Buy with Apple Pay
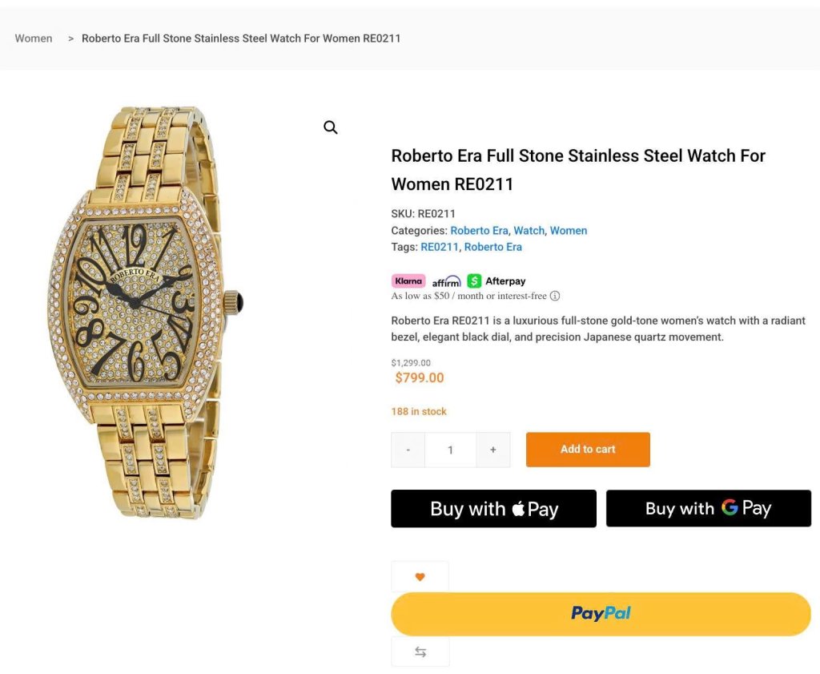Image resolution: width=820 pixels, height=674 pixels. [x=493, y=509]
